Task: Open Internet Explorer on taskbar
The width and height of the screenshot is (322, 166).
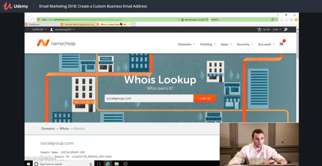Action: coord(108,164)
